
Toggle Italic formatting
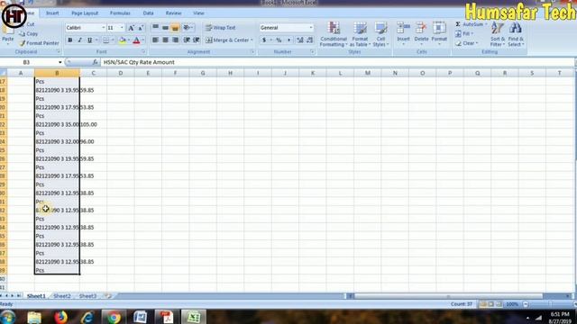coord(79,40)
